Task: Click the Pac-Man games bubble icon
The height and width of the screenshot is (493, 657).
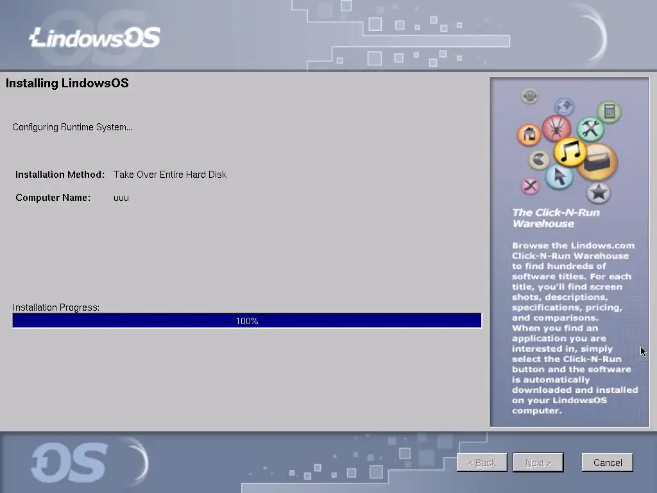Action: coord(539,160)
